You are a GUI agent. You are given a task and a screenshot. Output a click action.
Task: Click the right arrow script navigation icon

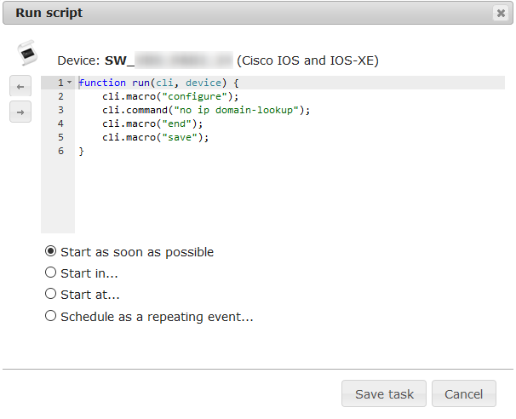(20, 112)
